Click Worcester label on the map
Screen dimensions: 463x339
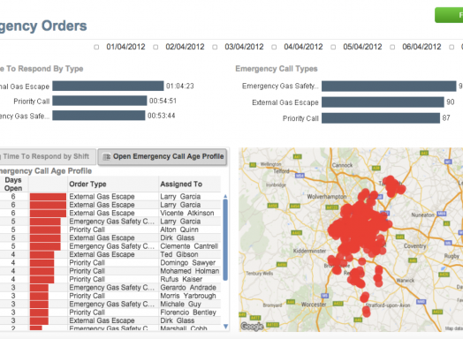pos(314,305)
